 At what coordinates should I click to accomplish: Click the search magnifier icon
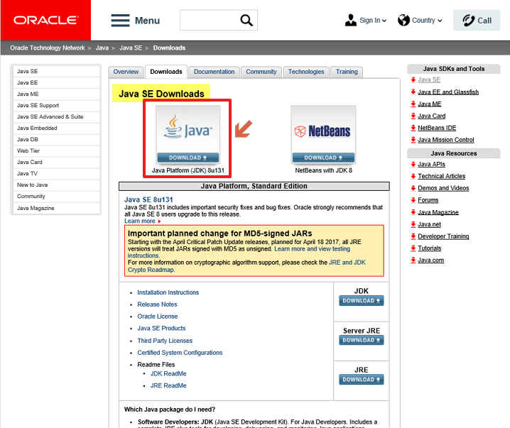point(246,20)
